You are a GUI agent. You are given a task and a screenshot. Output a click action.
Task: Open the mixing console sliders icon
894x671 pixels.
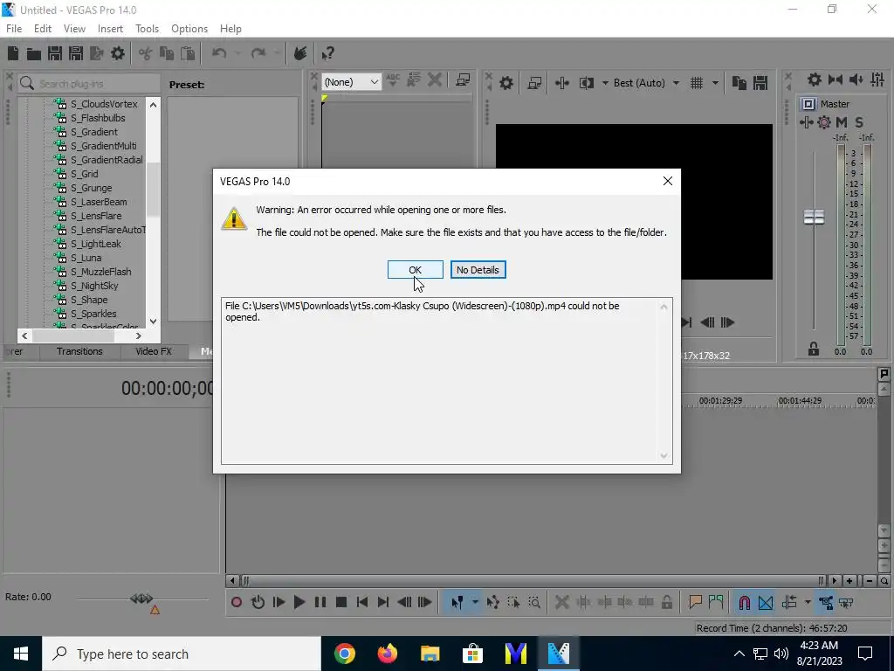(877, 80)
